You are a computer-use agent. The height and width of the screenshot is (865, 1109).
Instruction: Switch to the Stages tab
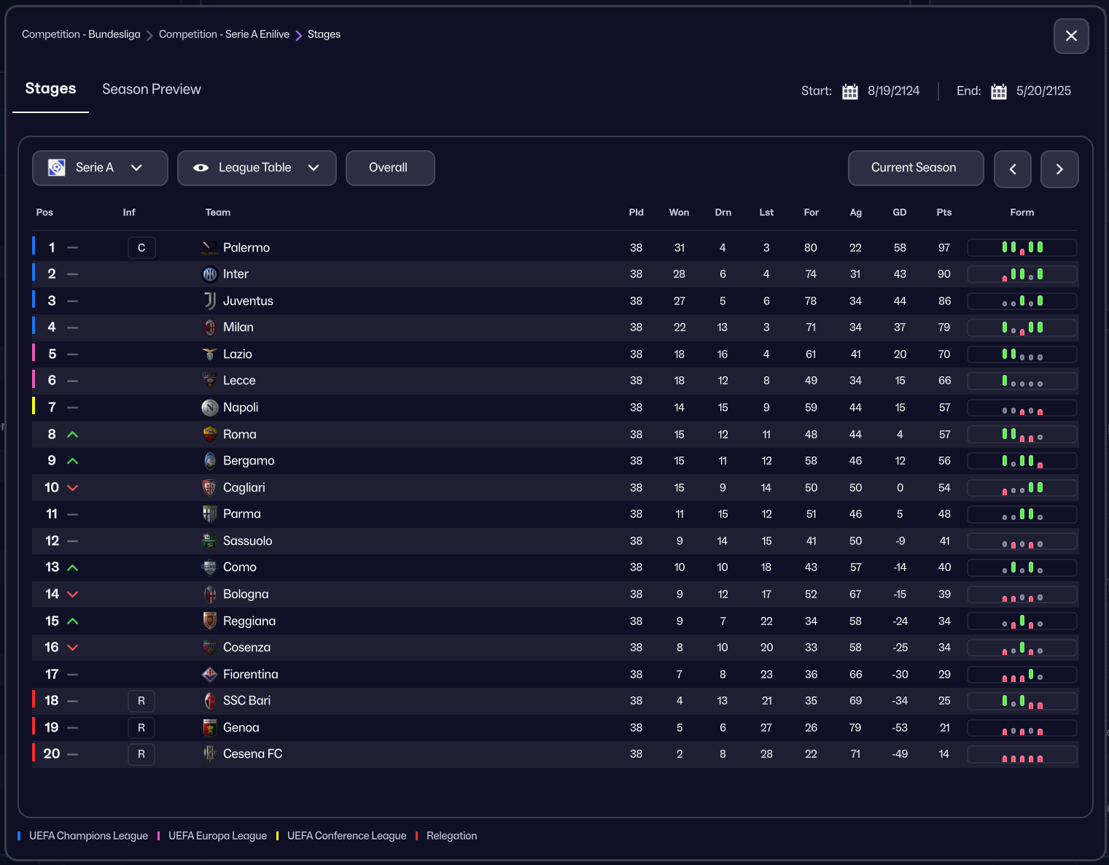50,89
